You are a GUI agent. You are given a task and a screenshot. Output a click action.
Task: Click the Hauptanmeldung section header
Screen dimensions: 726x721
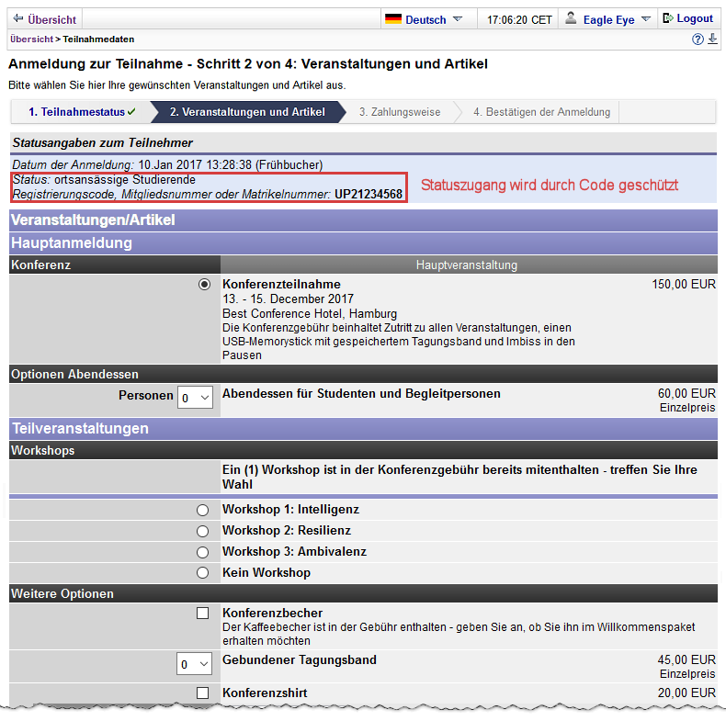tap(364, 243)
